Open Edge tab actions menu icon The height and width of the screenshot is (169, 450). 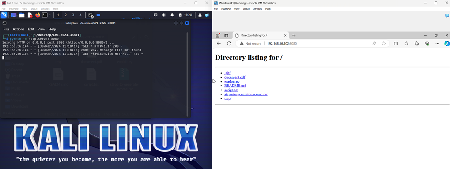pos(226,35)
